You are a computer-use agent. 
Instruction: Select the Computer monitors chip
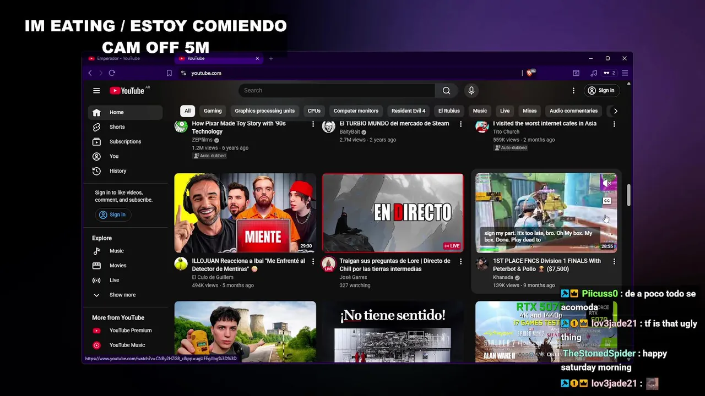pyautogui.click(x=356, y=111)
